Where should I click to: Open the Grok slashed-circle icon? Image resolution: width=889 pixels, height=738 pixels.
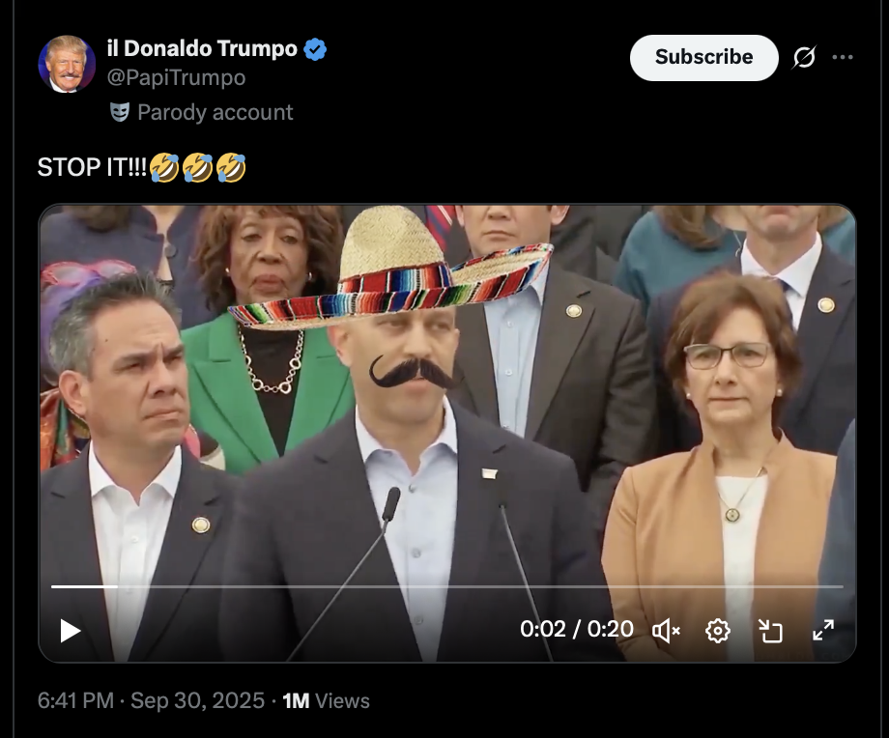click(804, 58)
